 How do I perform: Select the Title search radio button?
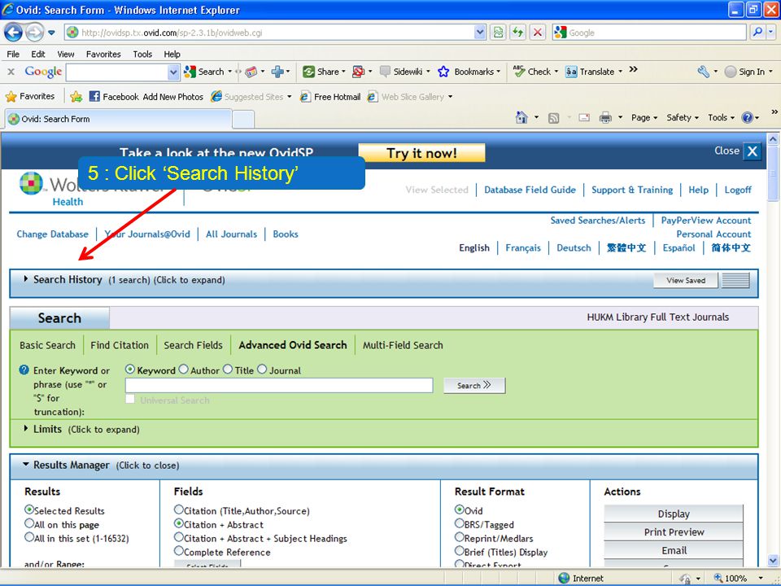(x=228, y=370)
